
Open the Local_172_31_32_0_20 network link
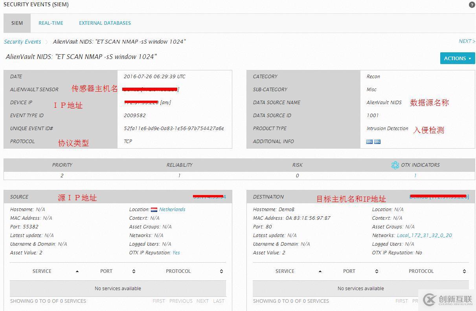click(x=424, y=236)
